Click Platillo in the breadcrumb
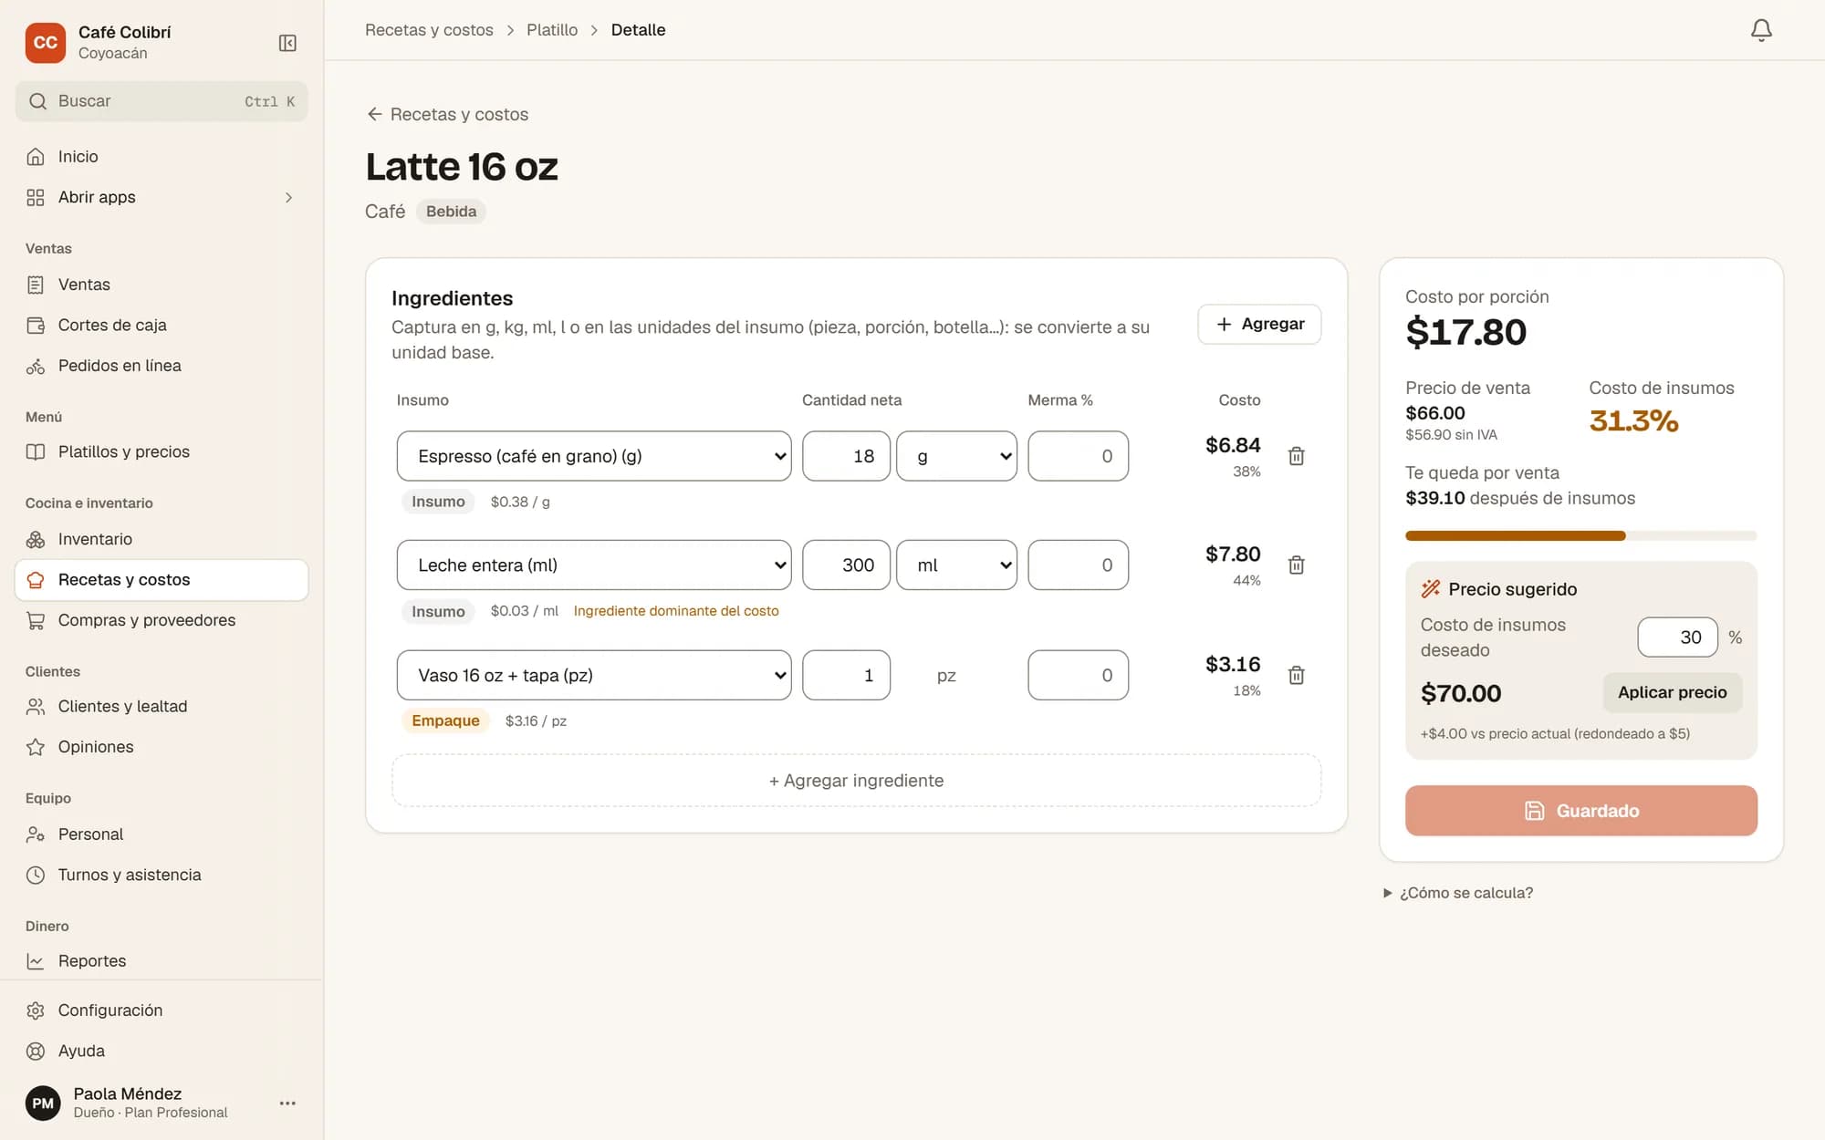The width and height of the screenshot is (1825, 1140). coord(552,30)
